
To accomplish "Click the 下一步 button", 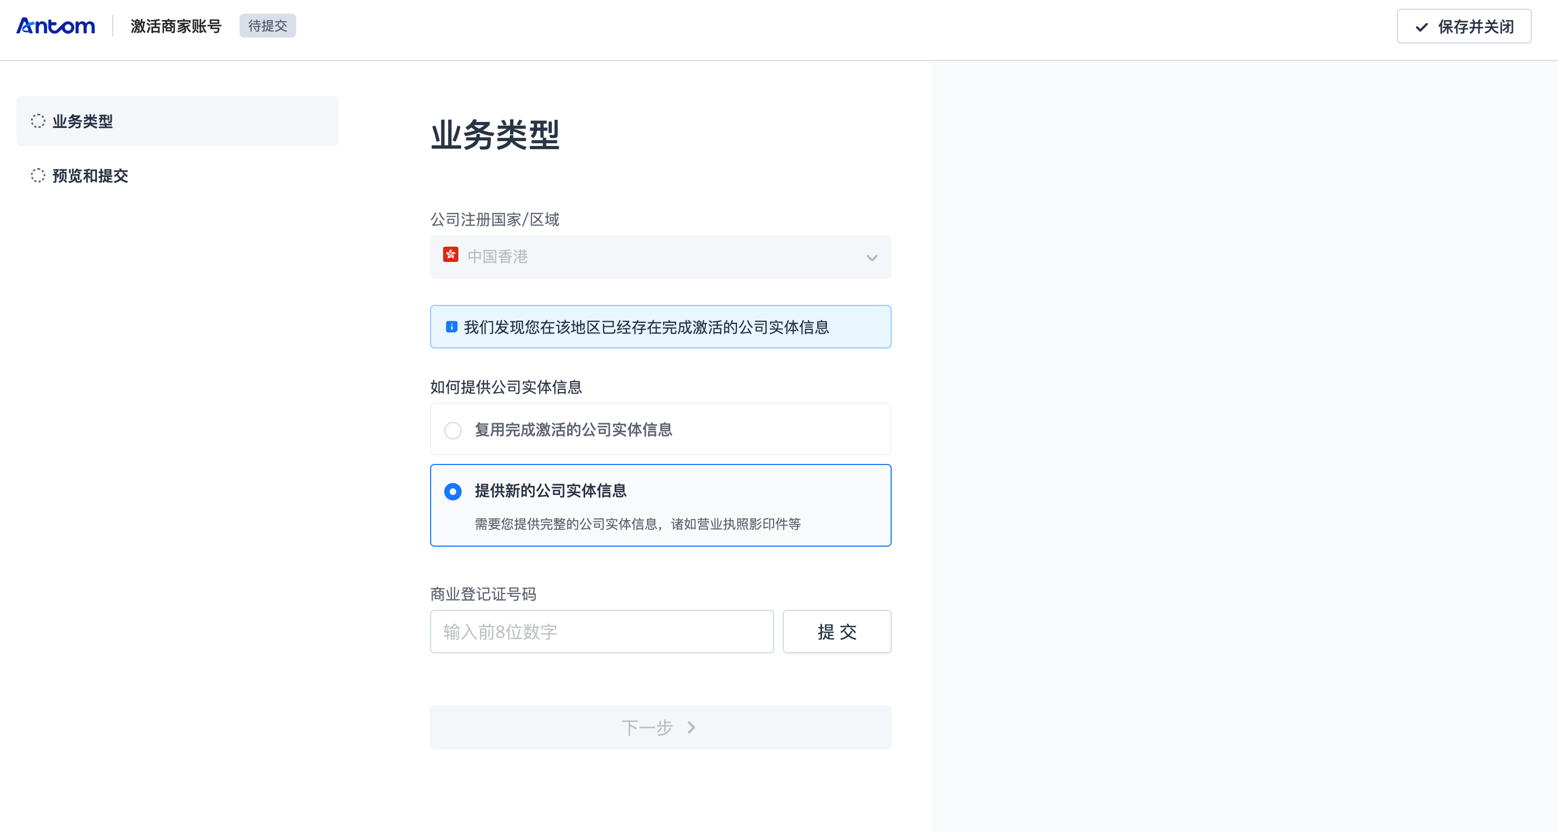I will [660, 727].
